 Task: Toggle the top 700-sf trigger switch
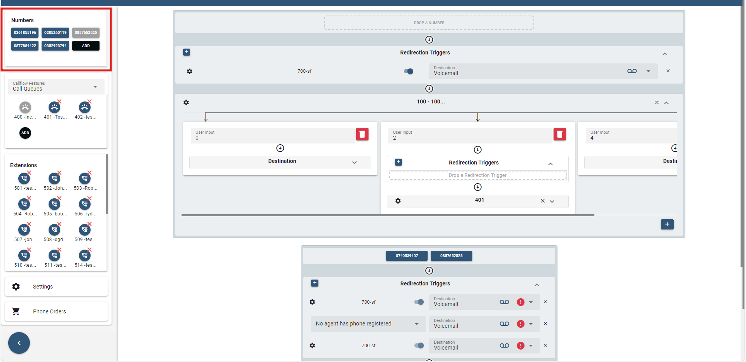pyautogui.click(x=409, y=71)
